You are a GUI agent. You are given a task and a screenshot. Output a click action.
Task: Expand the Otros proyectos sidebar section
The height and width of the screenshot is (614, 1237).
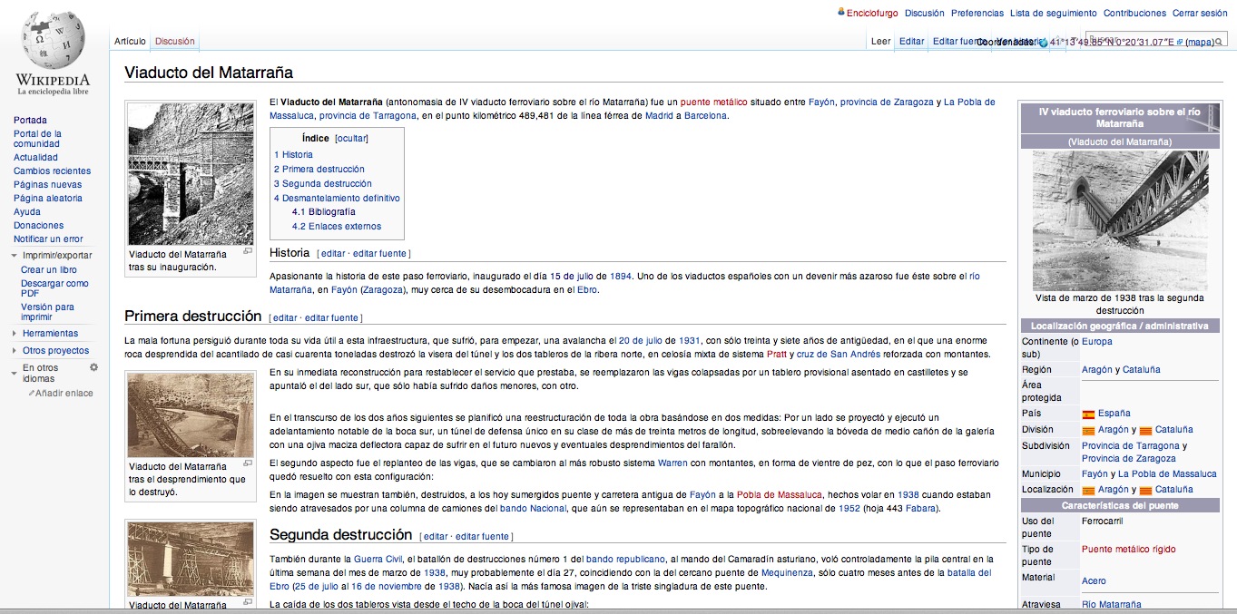tap(15, 351)
